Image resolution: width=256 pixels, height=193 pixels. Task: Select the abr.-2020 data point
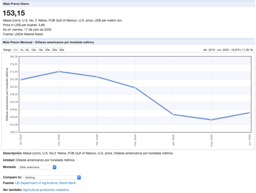[173, 114]
